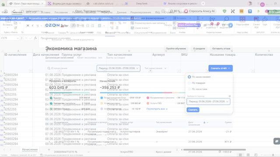
Task: Click the page layout view icon in status bar
Action: pos(248,155)
